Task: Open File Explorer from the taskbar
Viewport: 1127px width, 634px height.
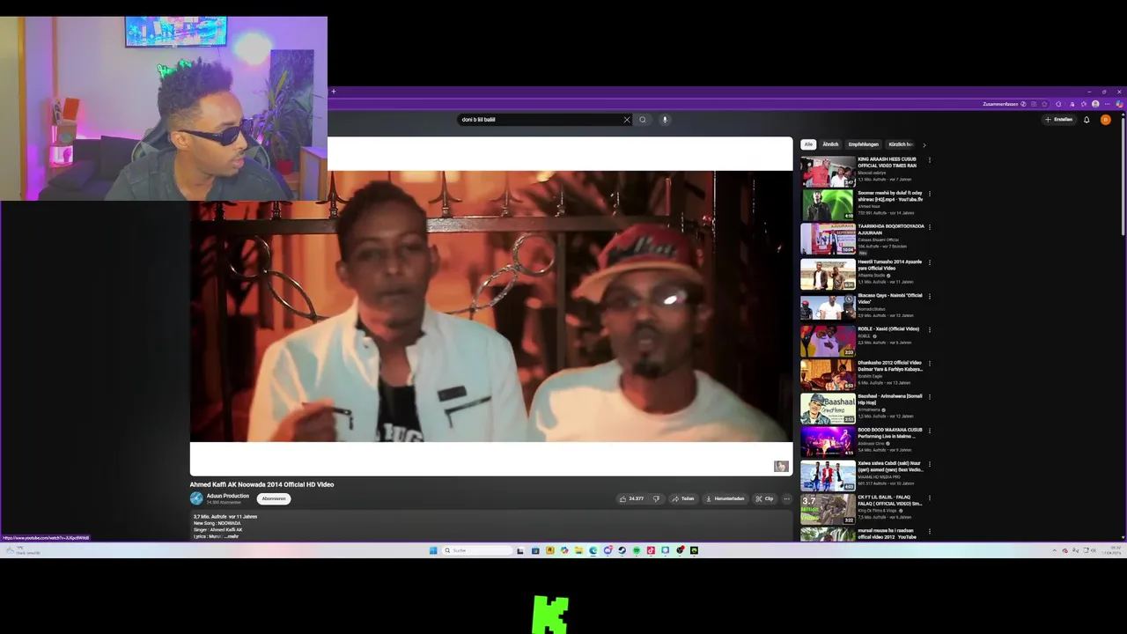Action: coord(579,550)
